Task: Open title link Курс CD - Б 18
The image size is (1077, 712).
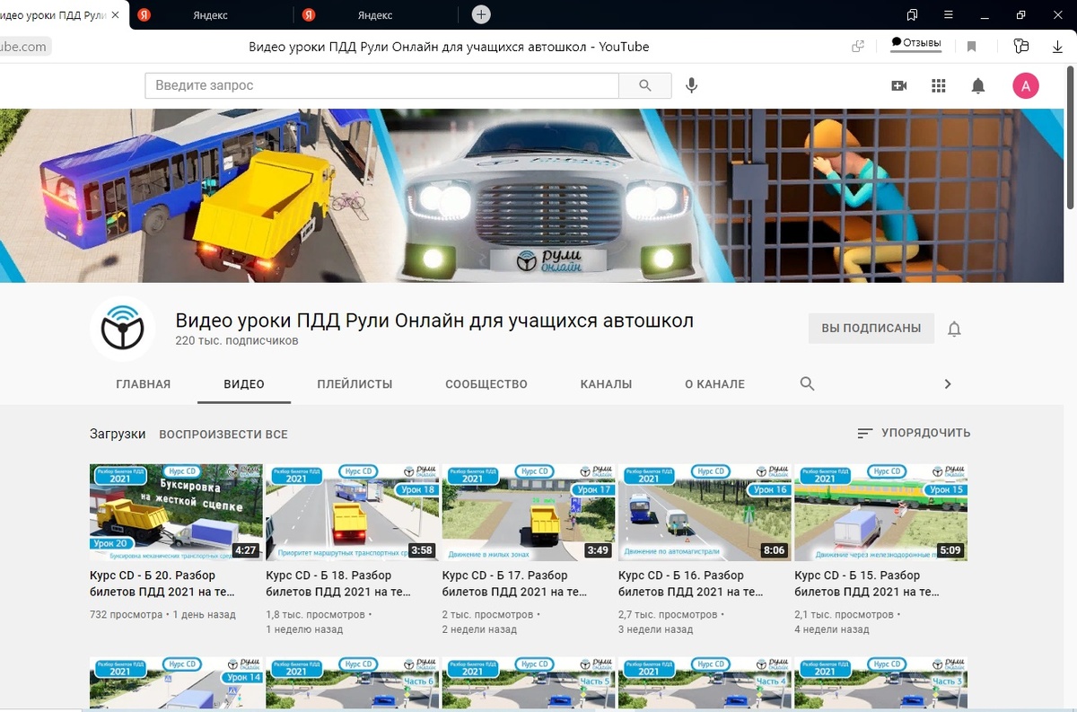Action: point(340,584)
